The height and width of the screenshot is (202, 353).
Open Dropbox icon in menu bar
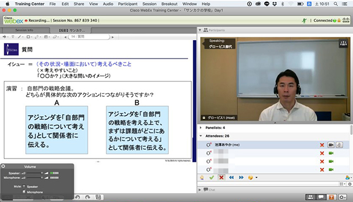coord(275,4)
